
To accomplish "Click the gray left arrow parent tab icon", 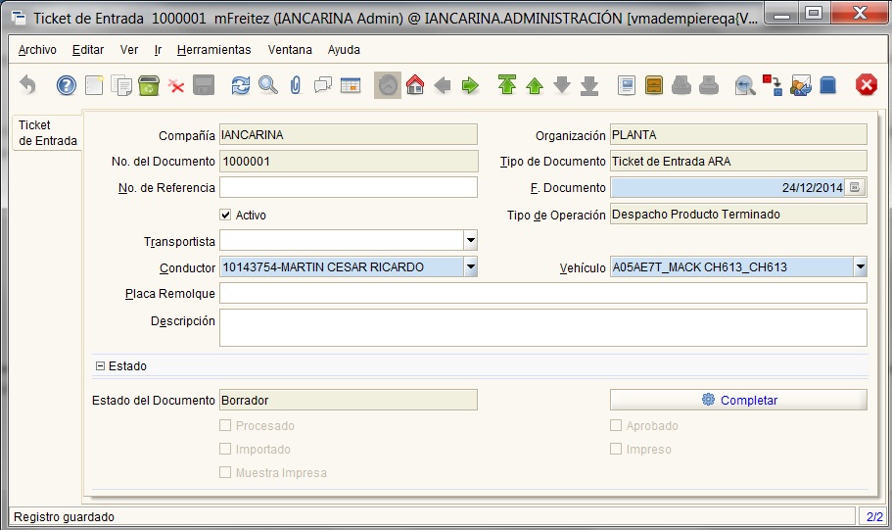I will tap(442, 85).
